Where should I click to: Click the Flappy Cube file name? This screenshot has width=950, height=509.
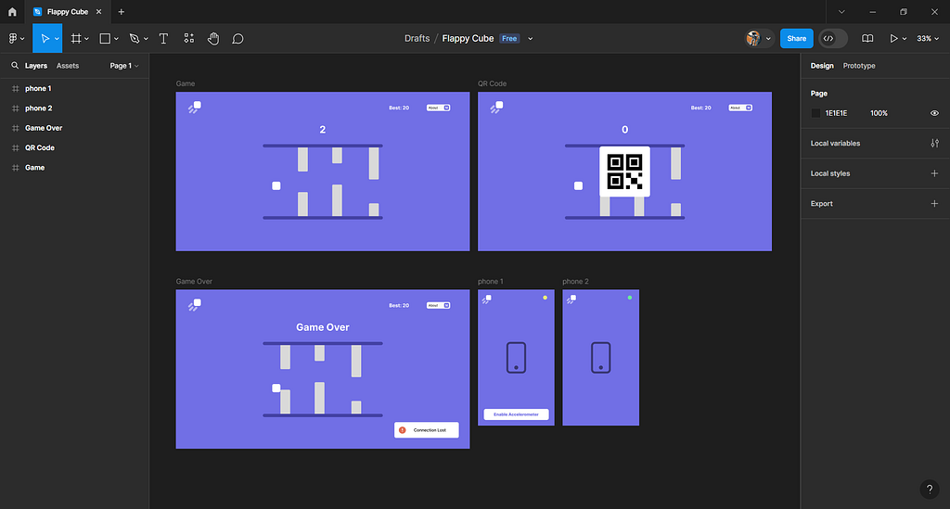tap(468, 38)
